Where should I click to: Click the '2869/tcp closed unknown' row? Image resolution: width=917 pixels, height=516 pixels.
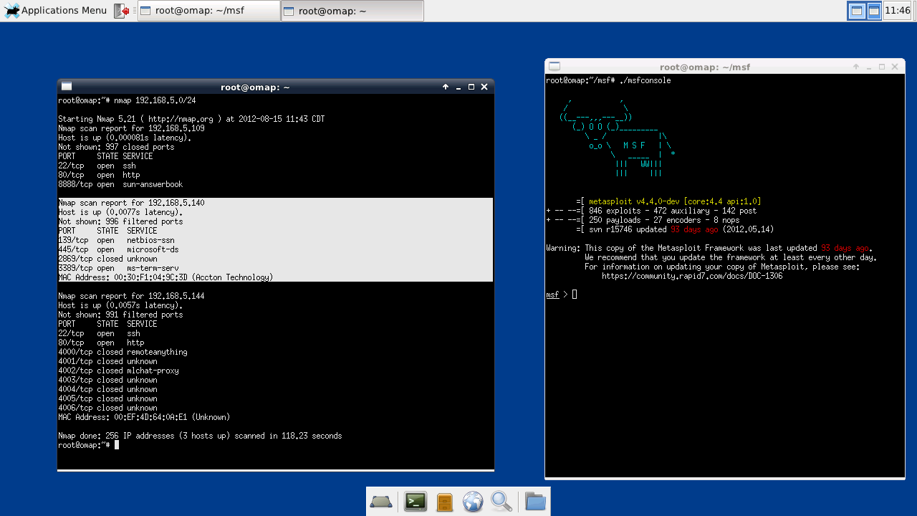(x=107, y=259)
